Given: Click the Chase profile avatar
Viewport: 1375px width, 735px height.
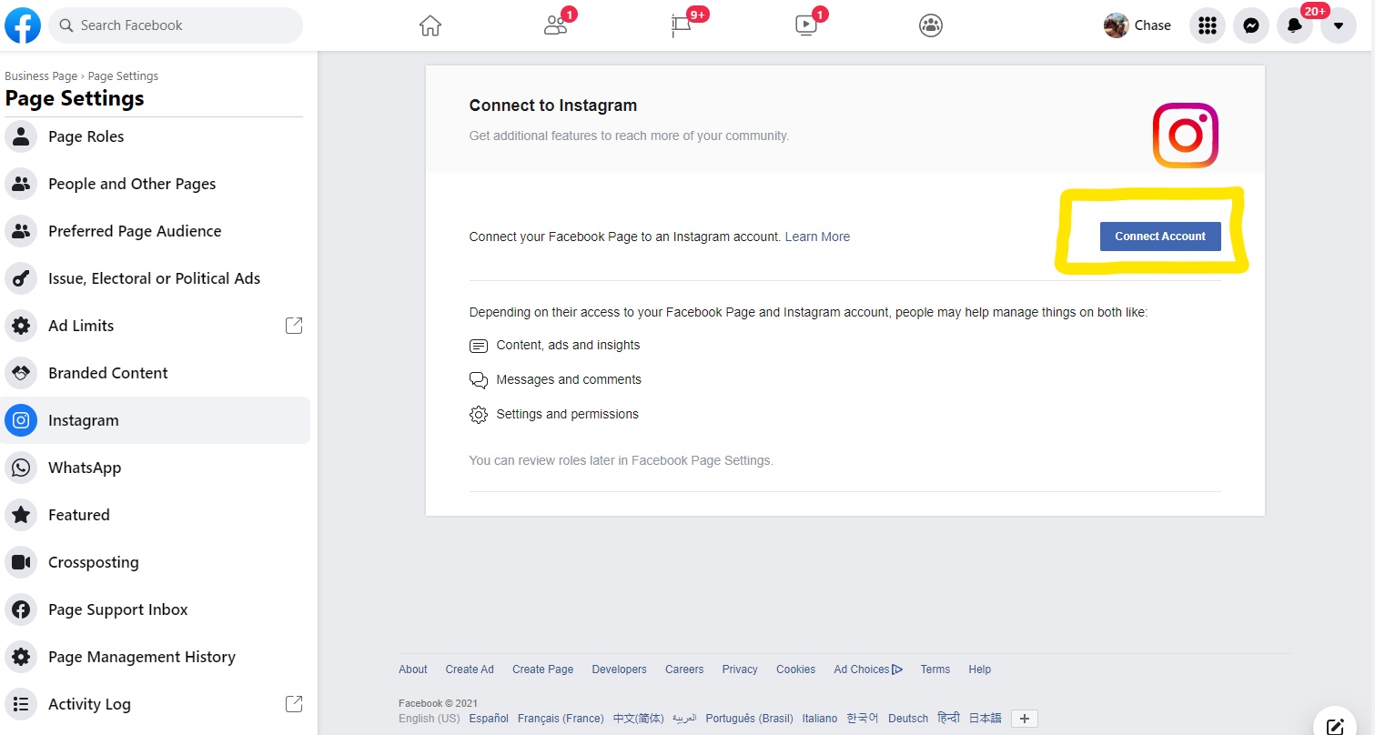Looking at the screenshot, I should click(1116, 25).
